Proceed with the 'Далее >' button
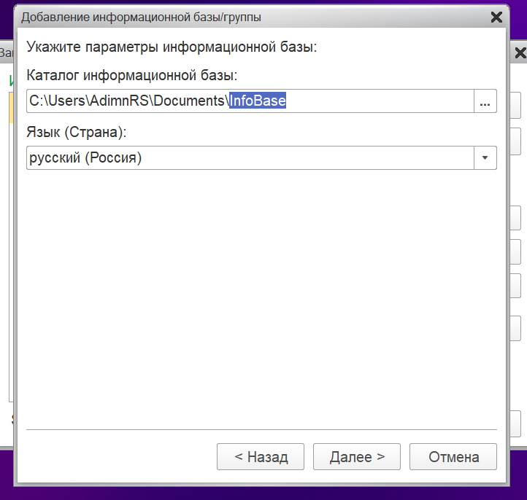Viewport: 527px width, 500px height. tap(357, 457)
